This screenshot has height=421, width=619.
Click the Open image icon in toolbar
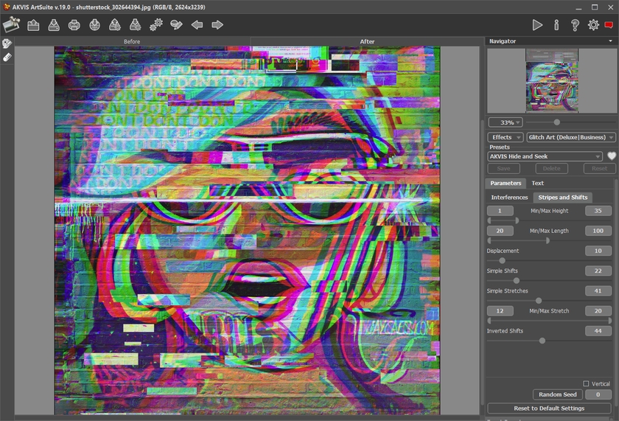click(33, 25)
